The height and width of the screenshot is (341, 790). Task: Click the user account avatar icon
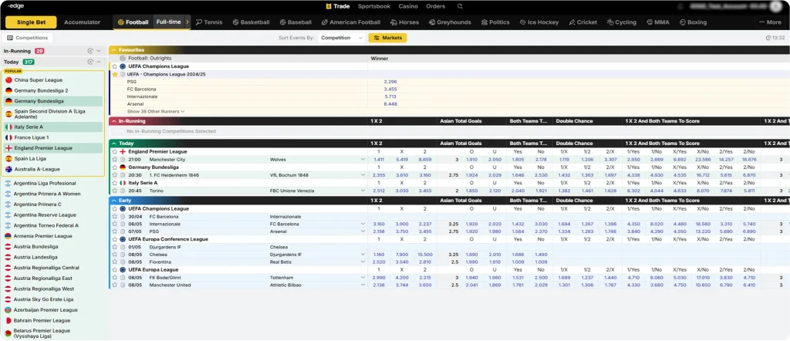777,6
